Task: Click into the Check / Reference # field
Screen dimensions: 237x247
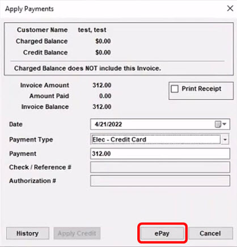Action: pos(160,167)
